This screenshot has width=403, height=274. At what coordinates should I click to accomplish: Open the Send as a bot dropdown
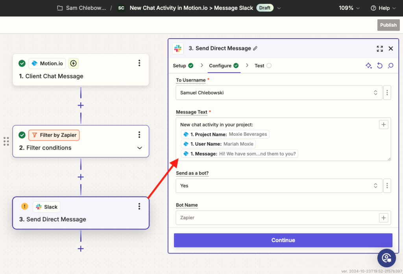coord(279,185)
